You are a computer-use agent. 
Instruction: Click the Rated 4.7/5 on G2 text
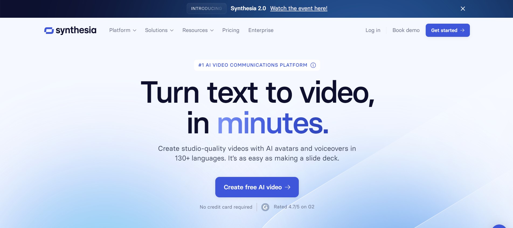tap(294, 207)
